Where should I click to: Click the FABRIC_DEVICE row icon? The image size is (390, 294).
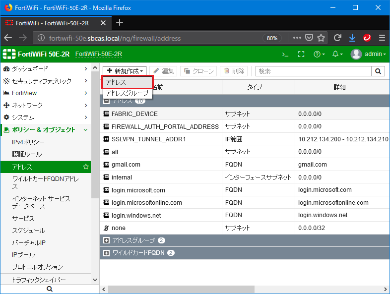point(106,114)
